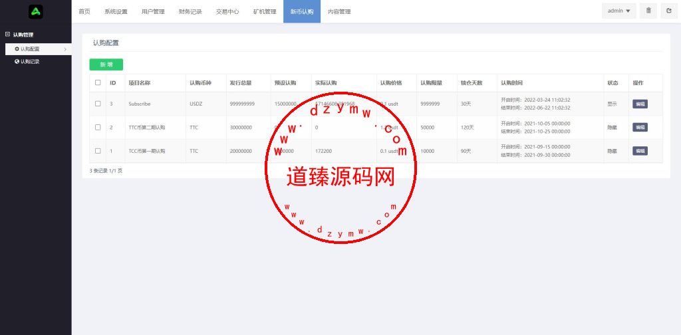Check the Subscribe row checkbox
The width and height of the screenshot is (681, 335).
(98, 104)
